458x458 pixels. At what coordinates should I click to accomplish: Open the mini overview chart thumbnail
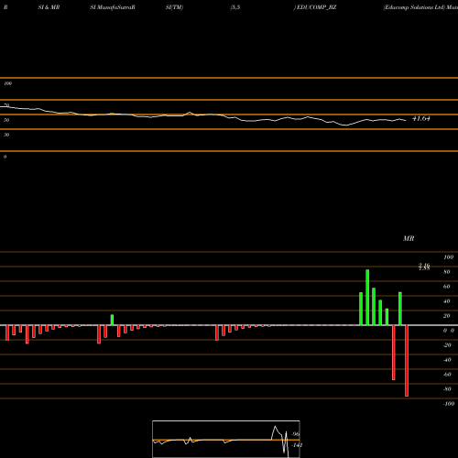pos(226,439)
